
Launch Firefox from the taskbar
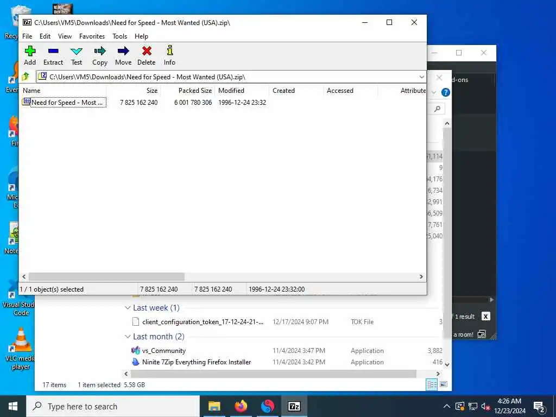[241, 406]
